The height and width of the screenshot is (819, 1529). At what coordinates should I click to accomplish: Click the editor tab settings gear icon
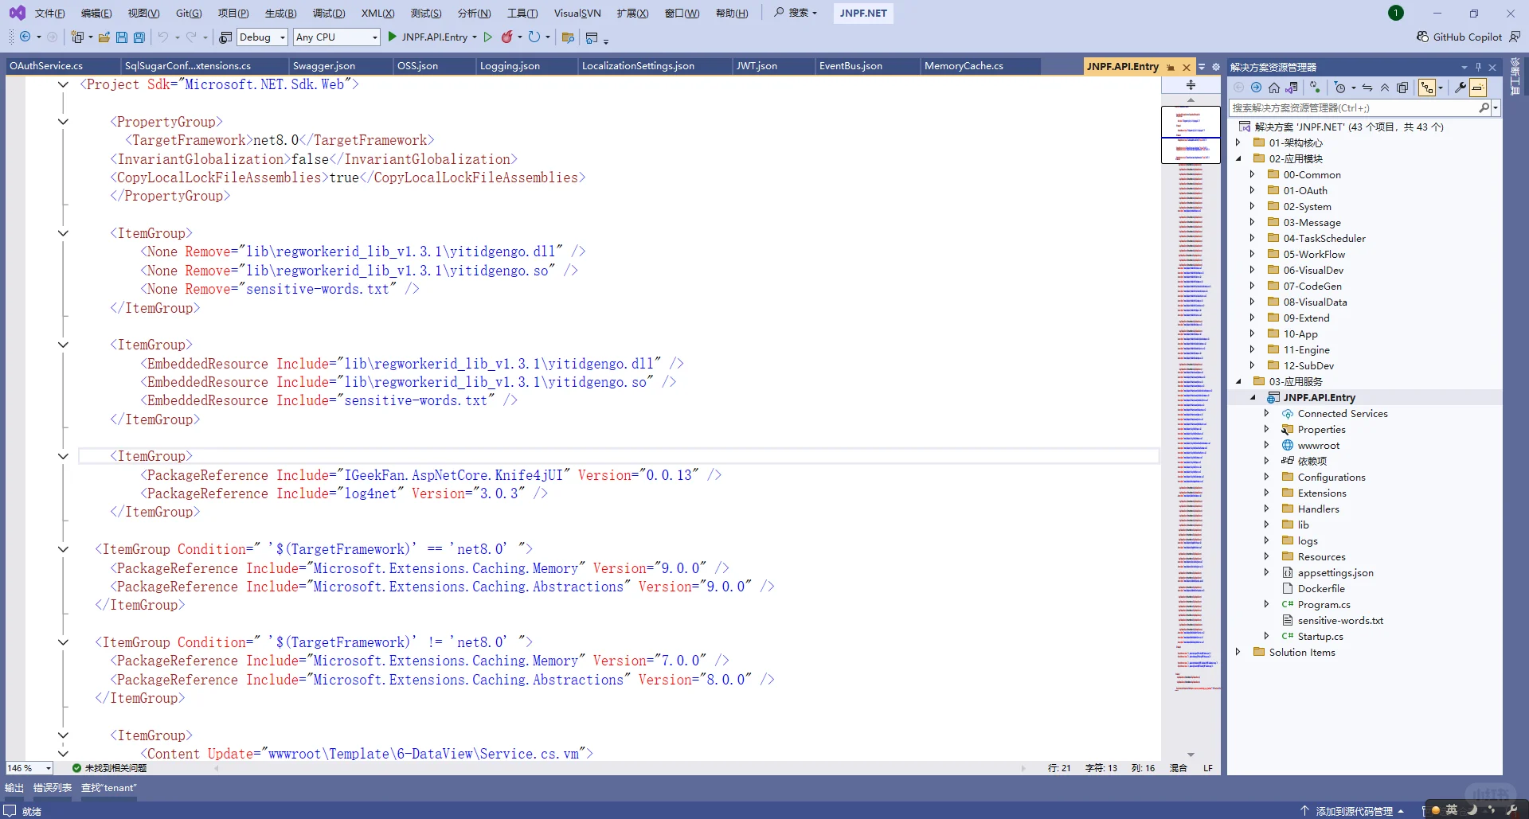point(1216,67)
